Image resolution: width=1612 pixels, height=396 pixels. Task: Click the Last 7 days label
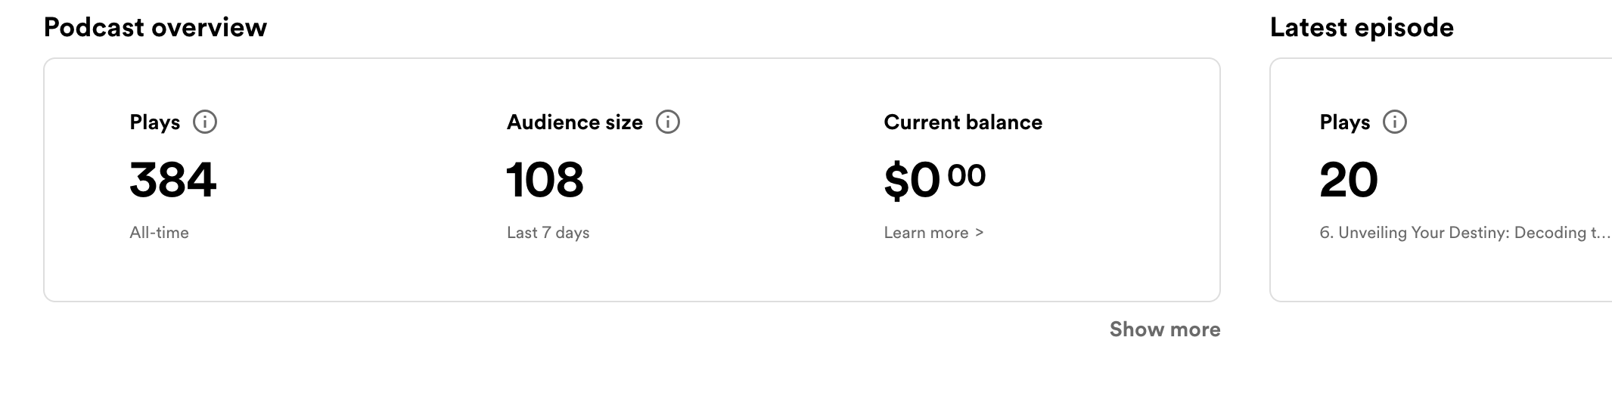(548, 233)
